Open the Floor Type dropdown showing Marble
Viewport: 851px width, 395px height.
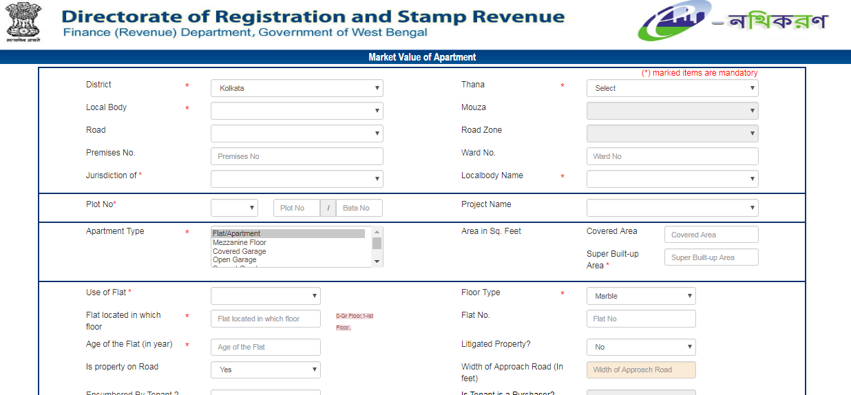641,296
